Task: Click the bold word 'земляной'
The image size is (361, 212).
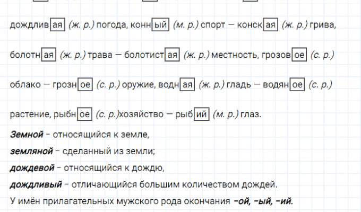Action: (31, 152)
